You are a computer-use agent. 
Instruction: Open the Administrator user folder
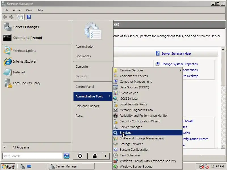(93, 46)
